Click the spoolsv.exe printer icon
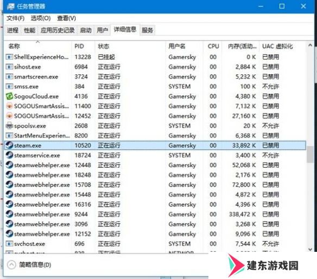The width and height of the screenshot is (317, 279). click(x=9, y=126)
